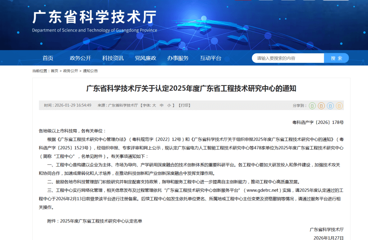The width and height of the screenshot is (368, 240).
Task: Click the dark orange share icon
Action: 321,106
